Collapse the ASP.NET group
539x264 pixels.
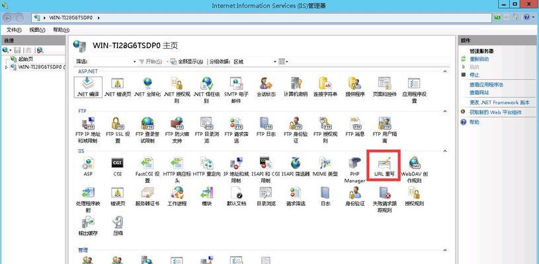click(445, 72)
